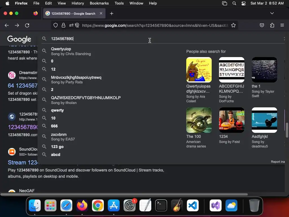289x217 pixels.
Task: Open 'the 1' Taylor Swift thumbnail
Action: [x=264, y=70]
